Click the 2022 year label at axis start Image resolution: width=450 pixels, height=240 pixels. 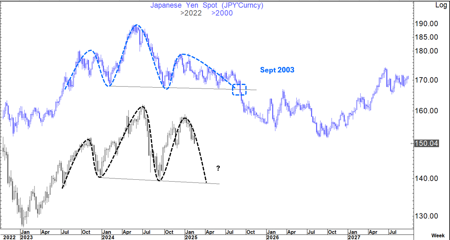coord(9,237)
